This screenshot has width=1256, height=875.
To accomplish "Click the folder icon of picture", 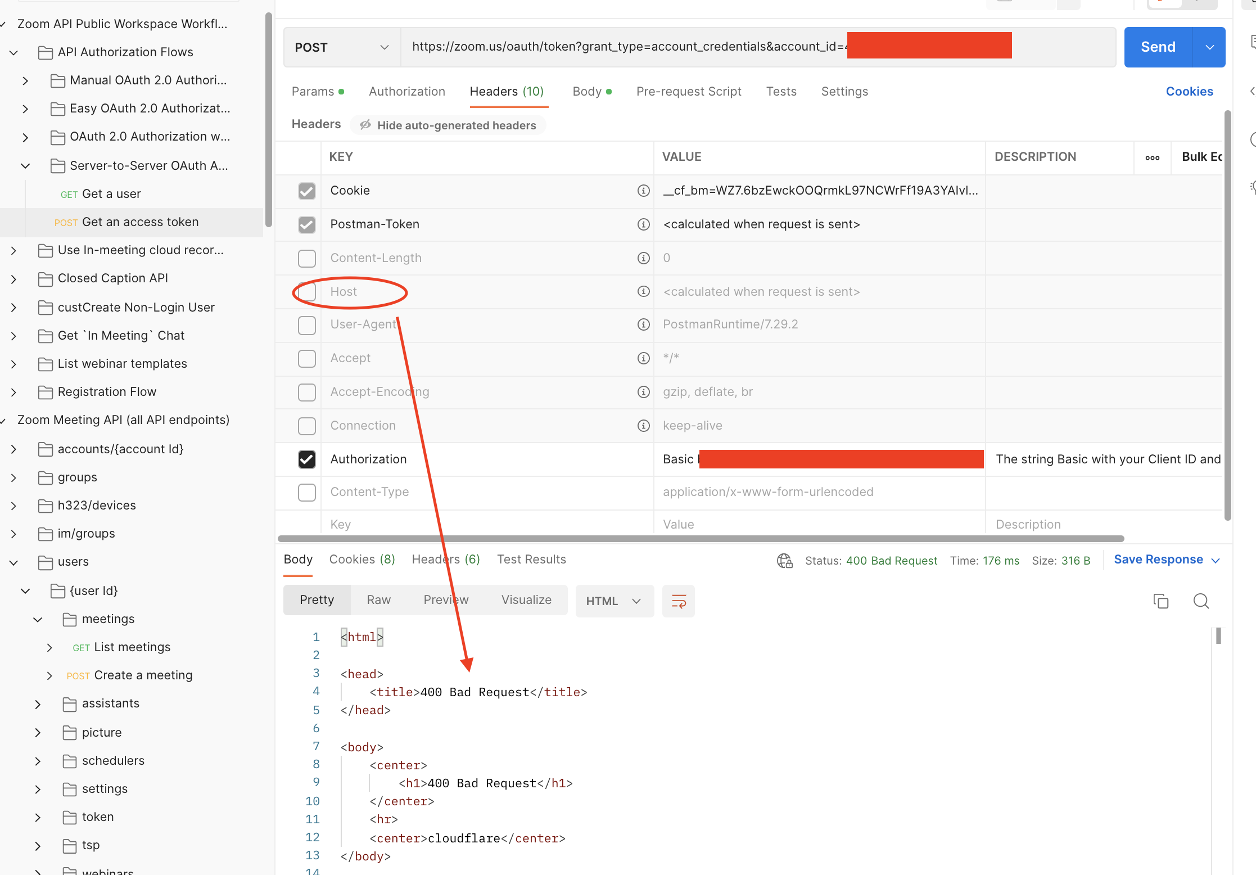I will click(70, 733).
